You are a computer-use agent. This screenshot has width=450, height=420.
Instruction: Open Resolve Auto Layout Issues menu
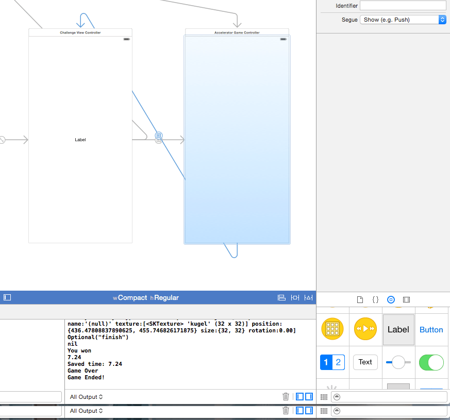point(309,297)
